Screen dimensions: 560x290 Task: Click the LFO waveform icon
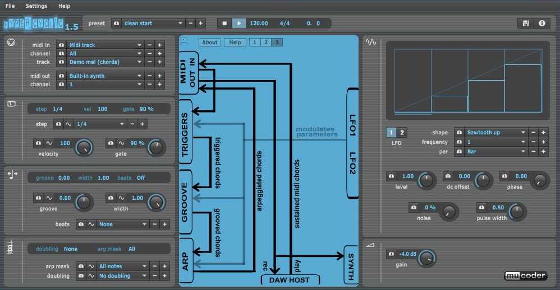[371, 42]
